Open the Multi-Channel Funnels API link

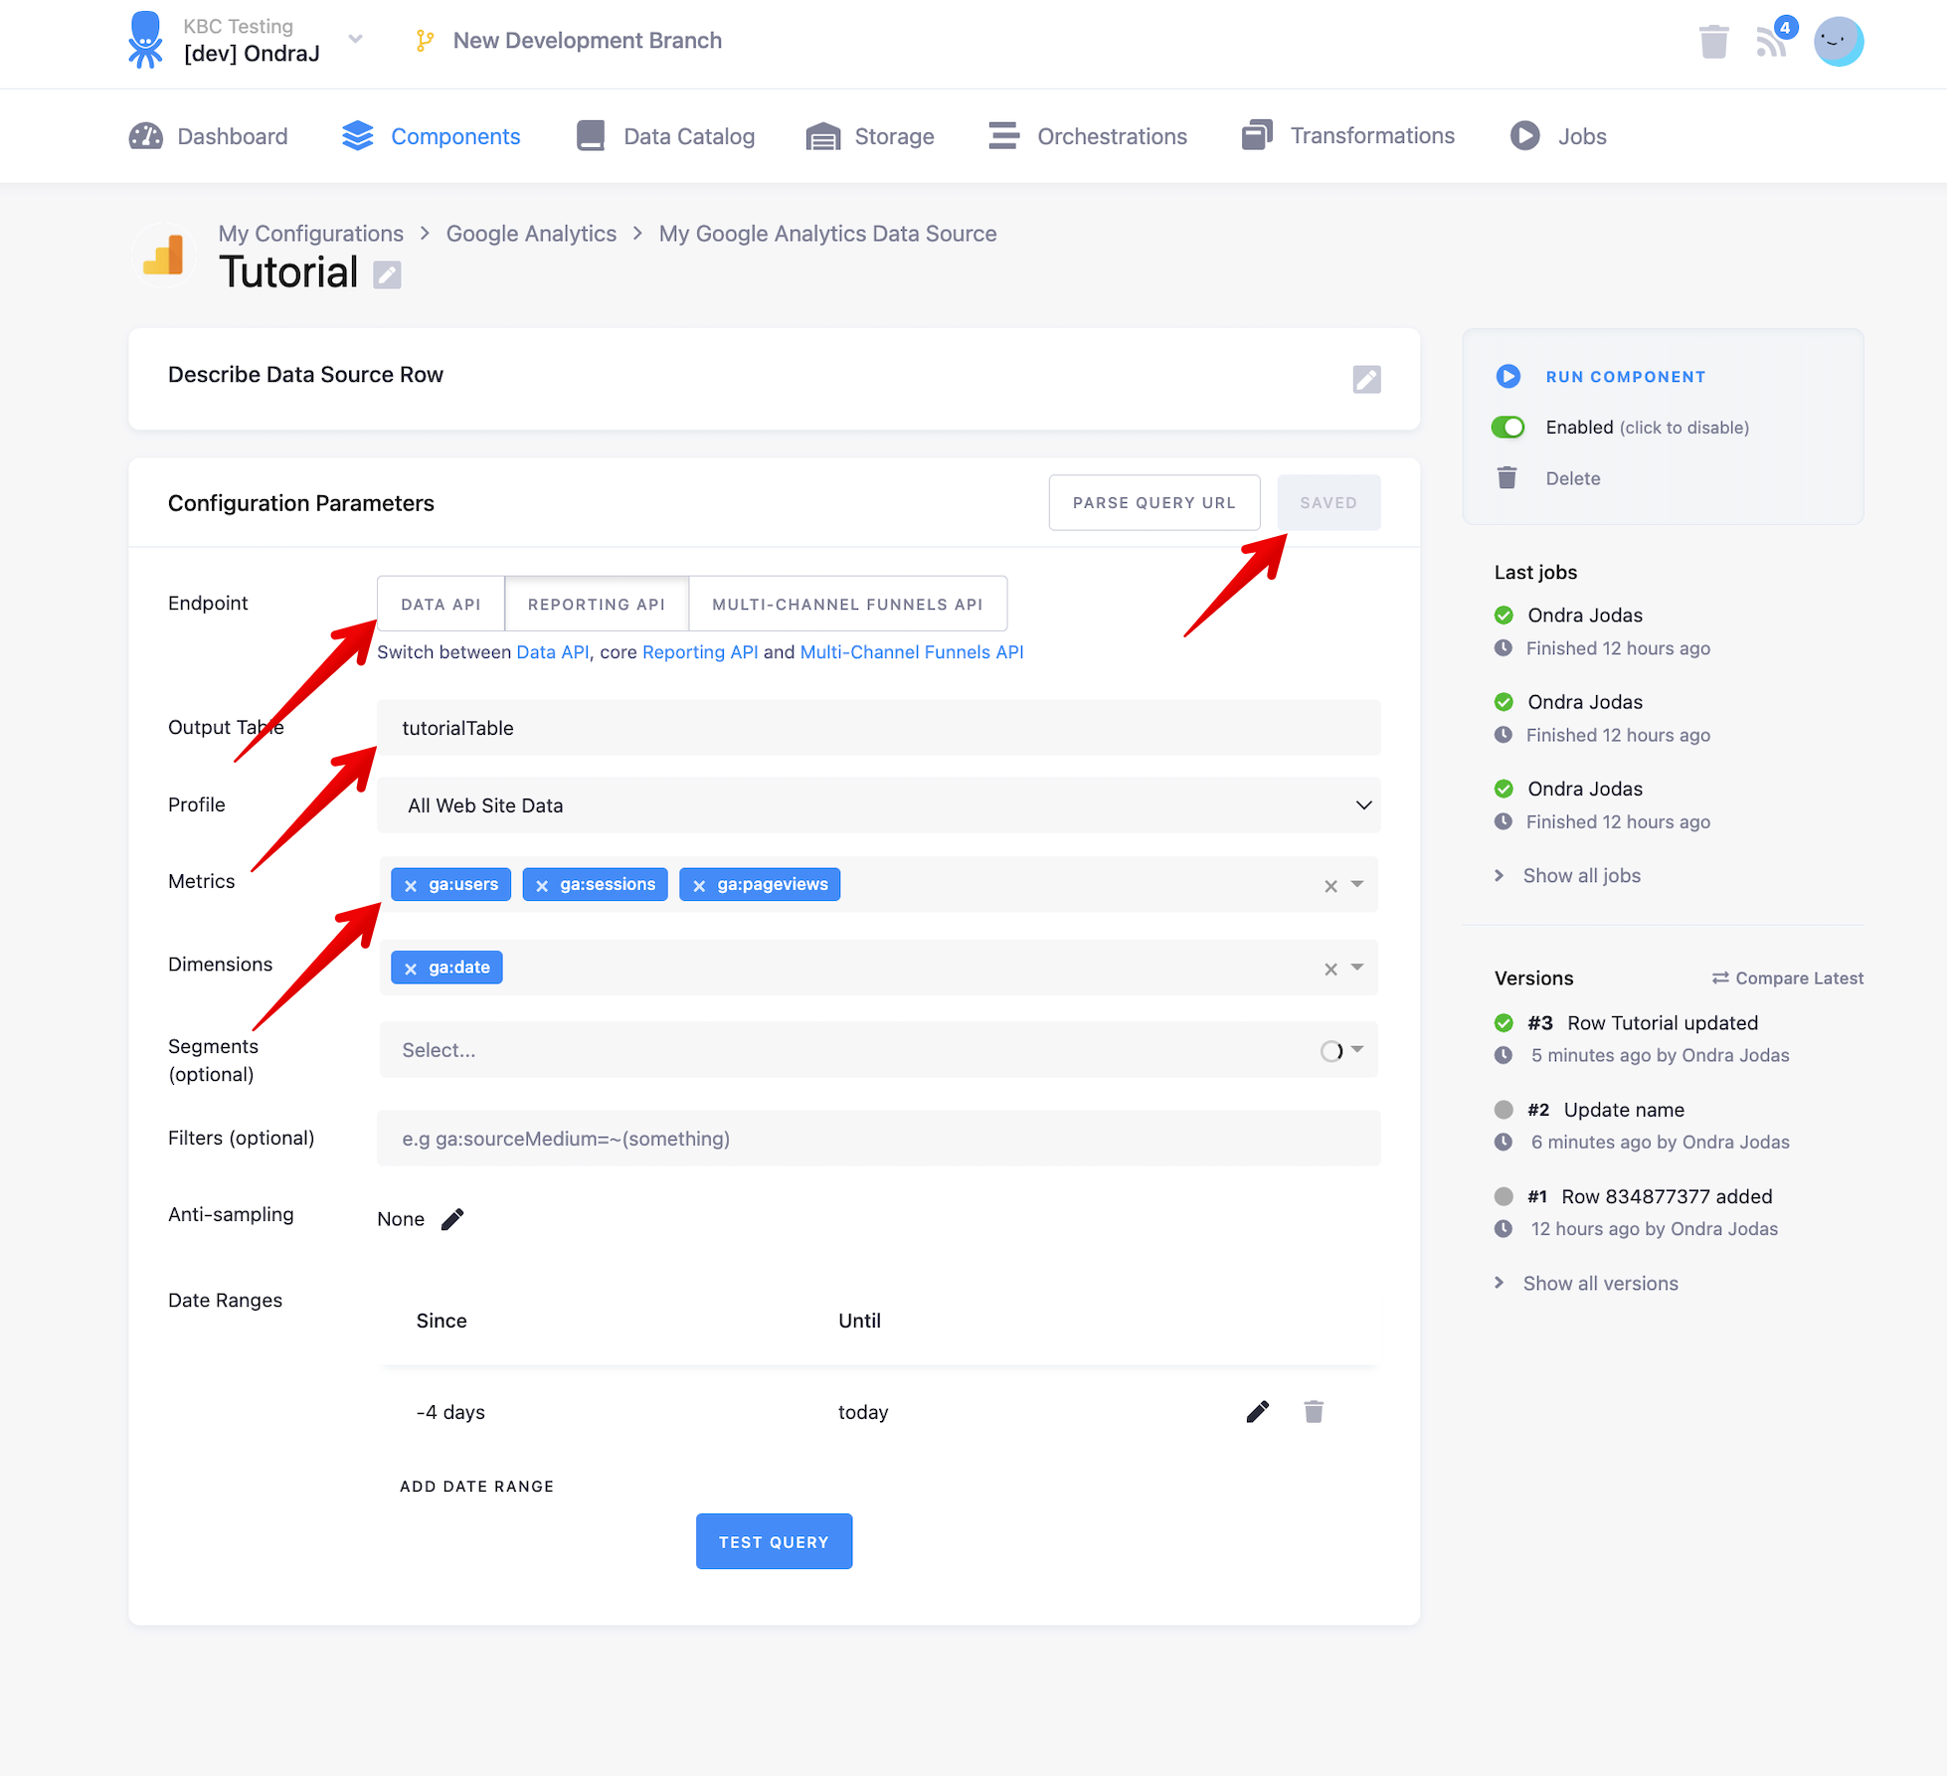[x=912, y=652]
